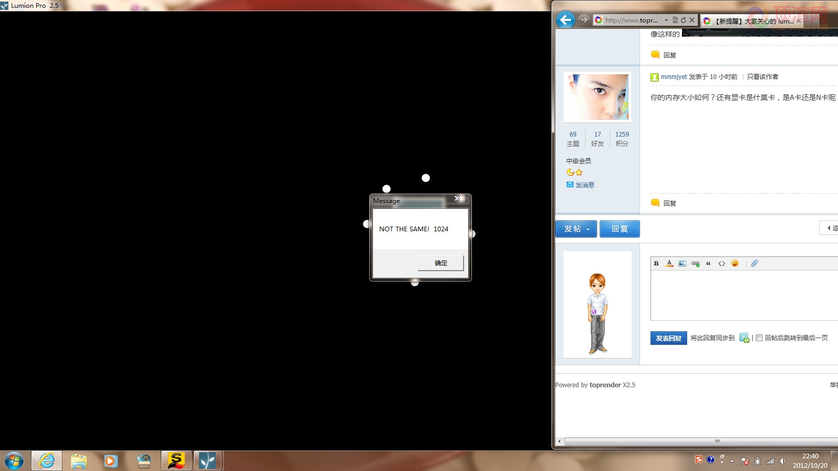The image size is (838, 471).
Task: Click the blue help tray icon
Action: pyautogui.click(x=711, y=459)
